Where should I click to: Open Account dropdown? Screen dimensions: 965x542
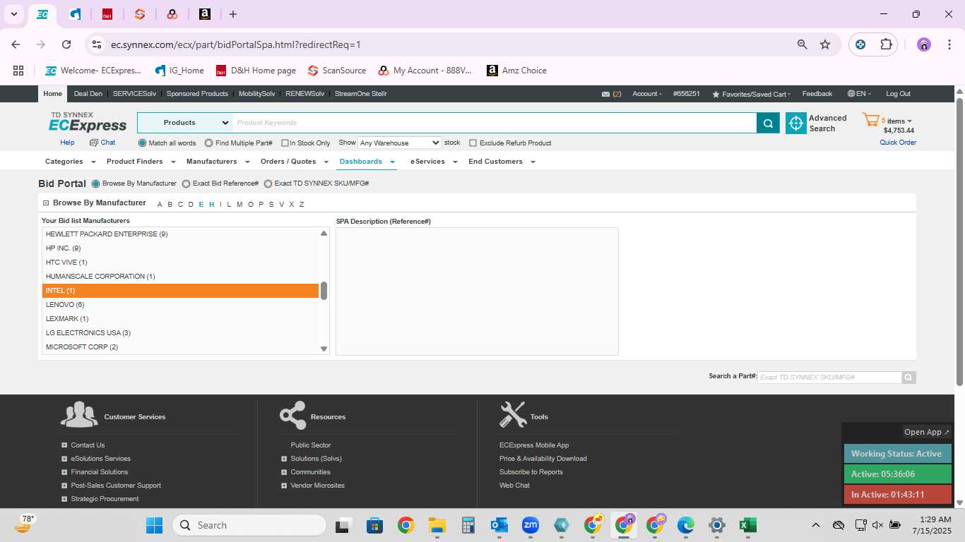tap(647, 94)
